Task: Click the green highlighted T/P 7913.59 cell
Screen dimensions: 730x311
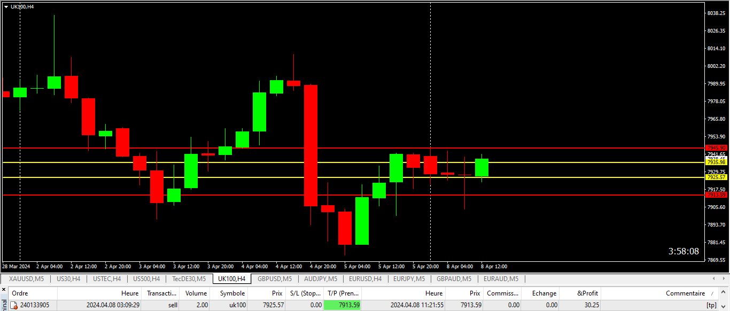Action: coord(343,305)
